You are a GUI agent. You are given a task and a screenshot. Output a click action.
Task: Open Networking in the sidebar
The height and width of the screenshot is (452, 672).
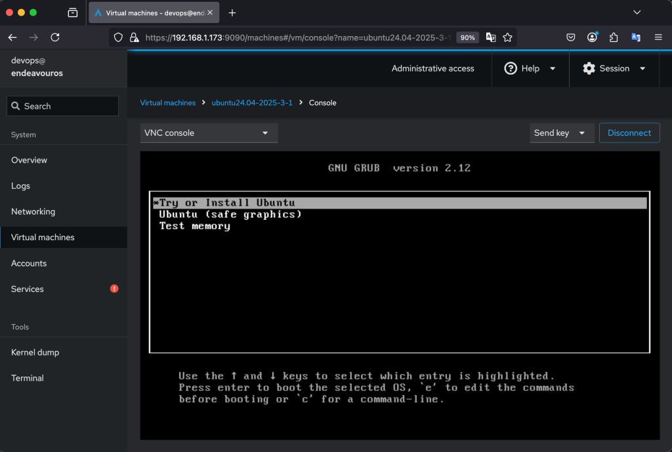click(33, 211)
